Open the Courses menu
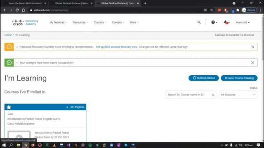 [x=100, y=22]
